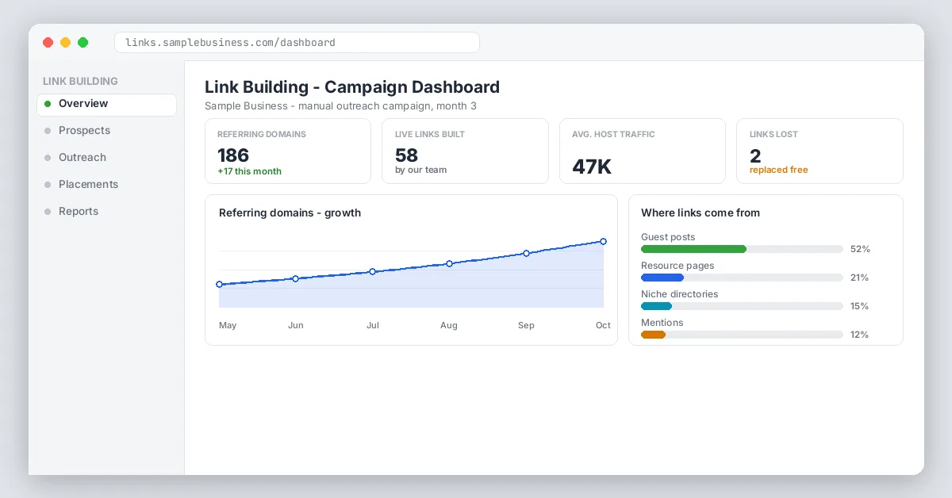The image size is (952, 498).
Task: Click the gray dot beside Placements
Action: coord(48,185)
